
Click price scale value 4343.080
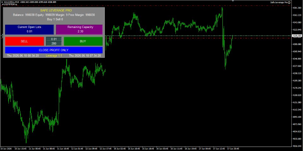pyautogui.click(x=297, y=23)
